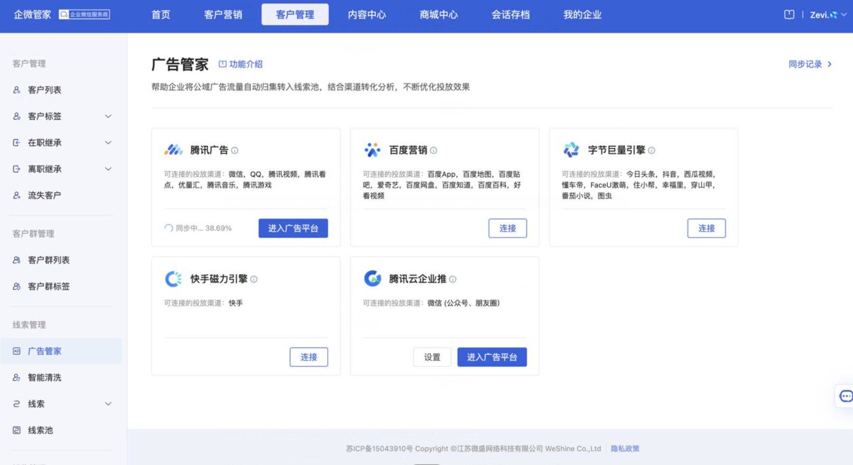
Task: Enter ad platform for 腾讯广告
Action: [293, 228]
